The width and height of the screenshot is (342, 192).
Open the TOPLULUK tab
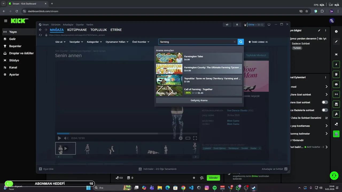(99, 30)
